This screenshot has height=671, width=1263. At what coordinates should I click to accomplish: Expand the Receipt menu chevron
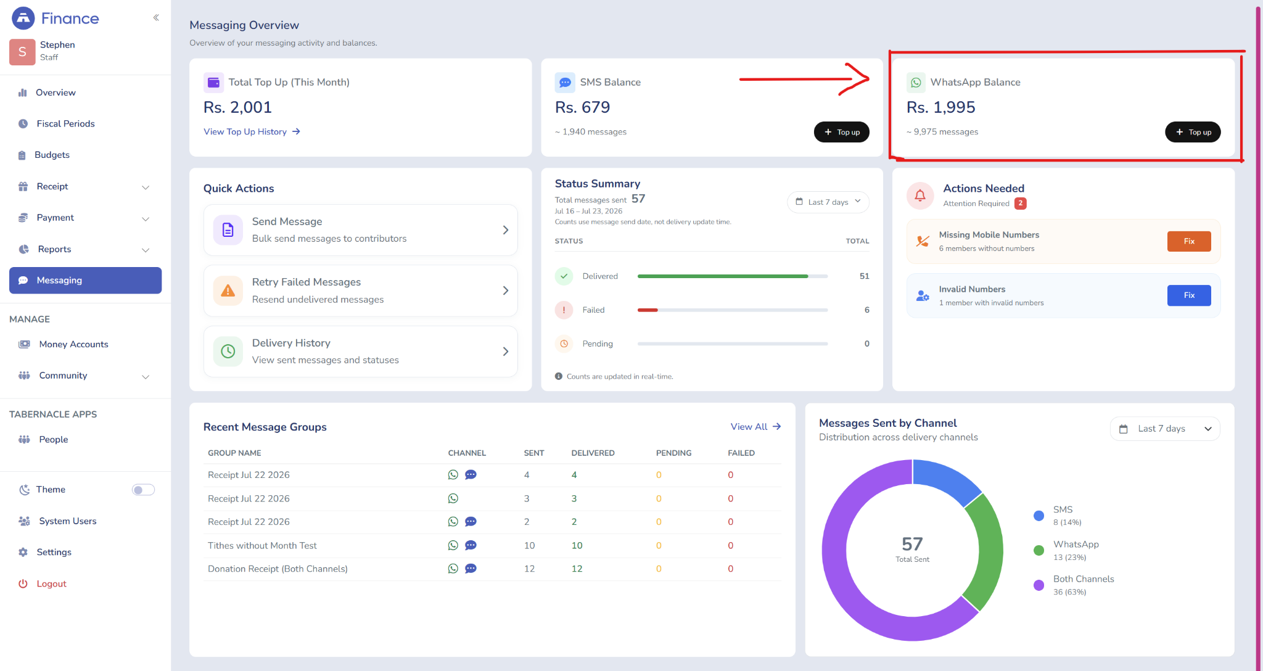146,187
